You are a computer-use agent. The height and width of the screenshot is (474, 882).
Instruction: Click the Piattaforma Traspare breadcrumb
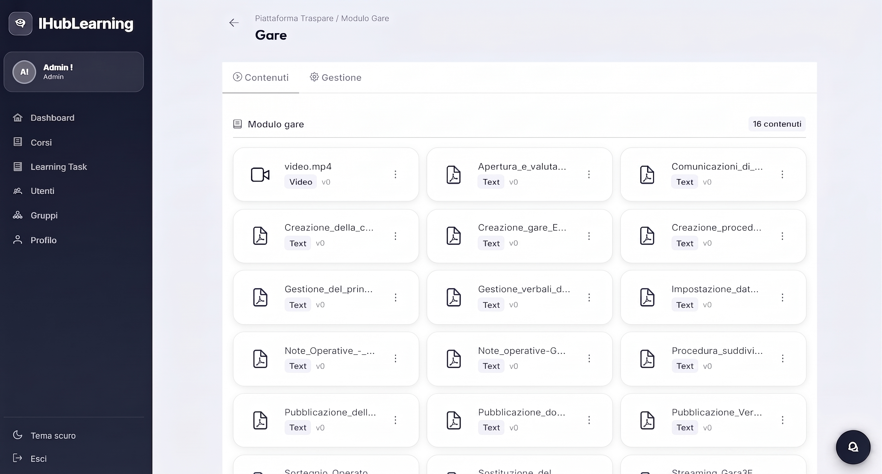coord(294,19)
